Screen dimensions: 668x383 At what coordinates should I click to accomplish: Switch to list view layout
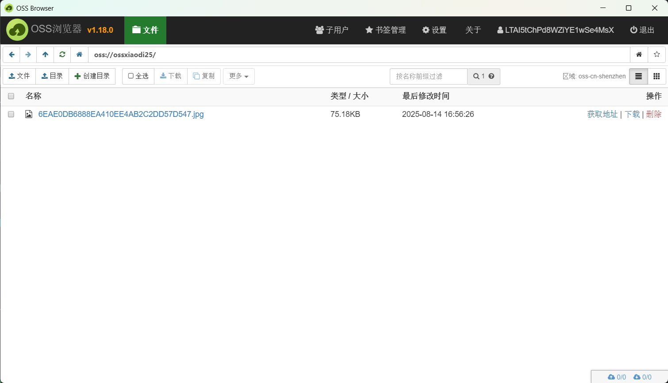tap(638, 76)
